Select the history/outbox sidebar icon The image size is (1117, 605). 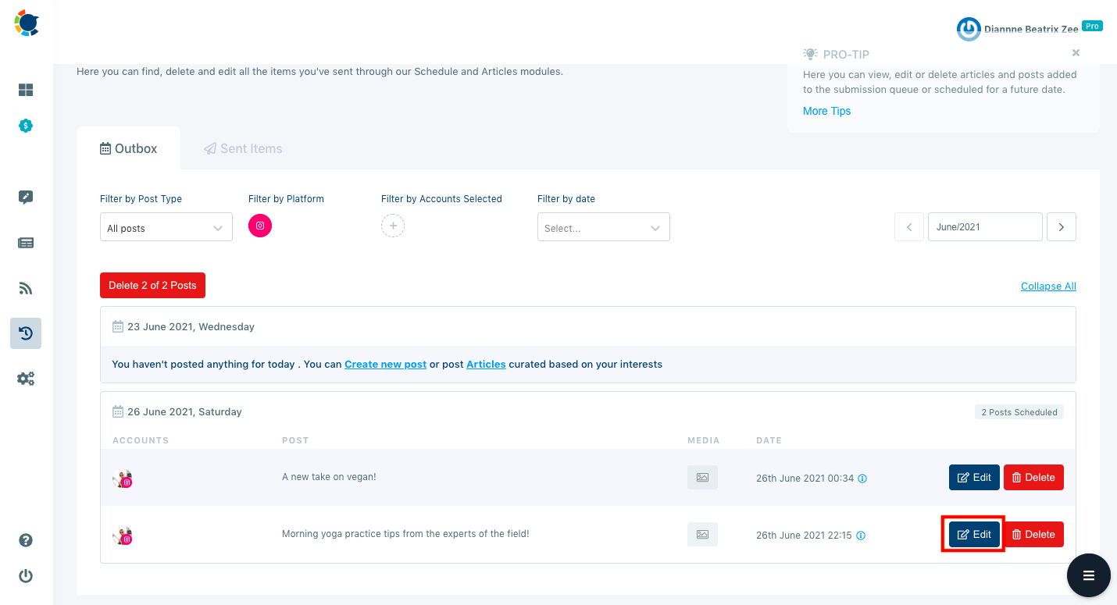[x=26, y=333]
